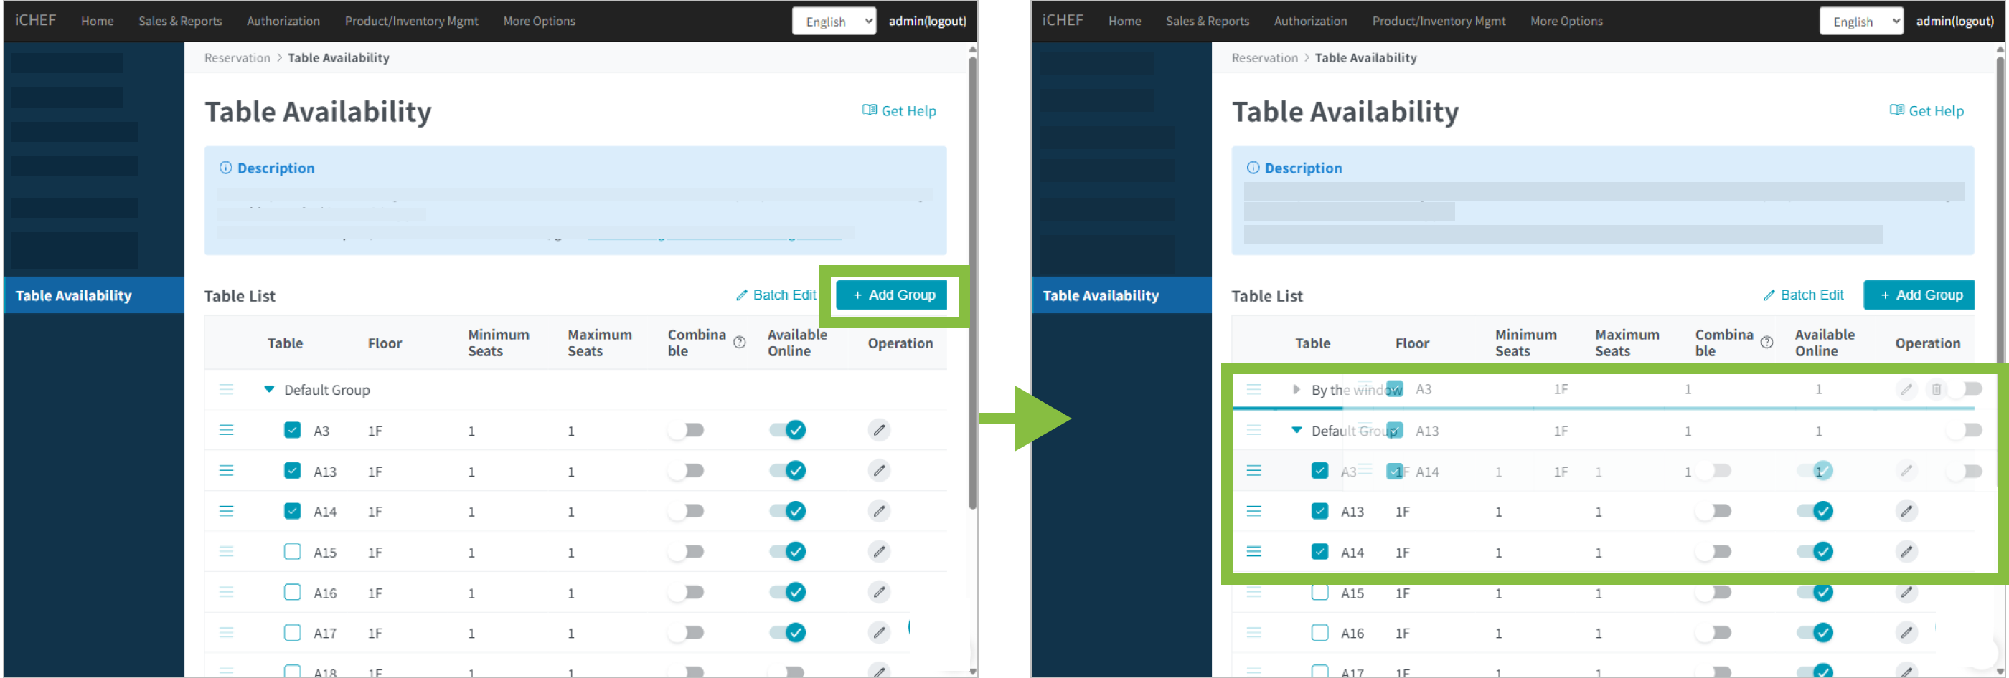Click Reservation breadcrumb in the right screenshot
The width and height of the screenshot is (2009, 678).
[1264, 57]
